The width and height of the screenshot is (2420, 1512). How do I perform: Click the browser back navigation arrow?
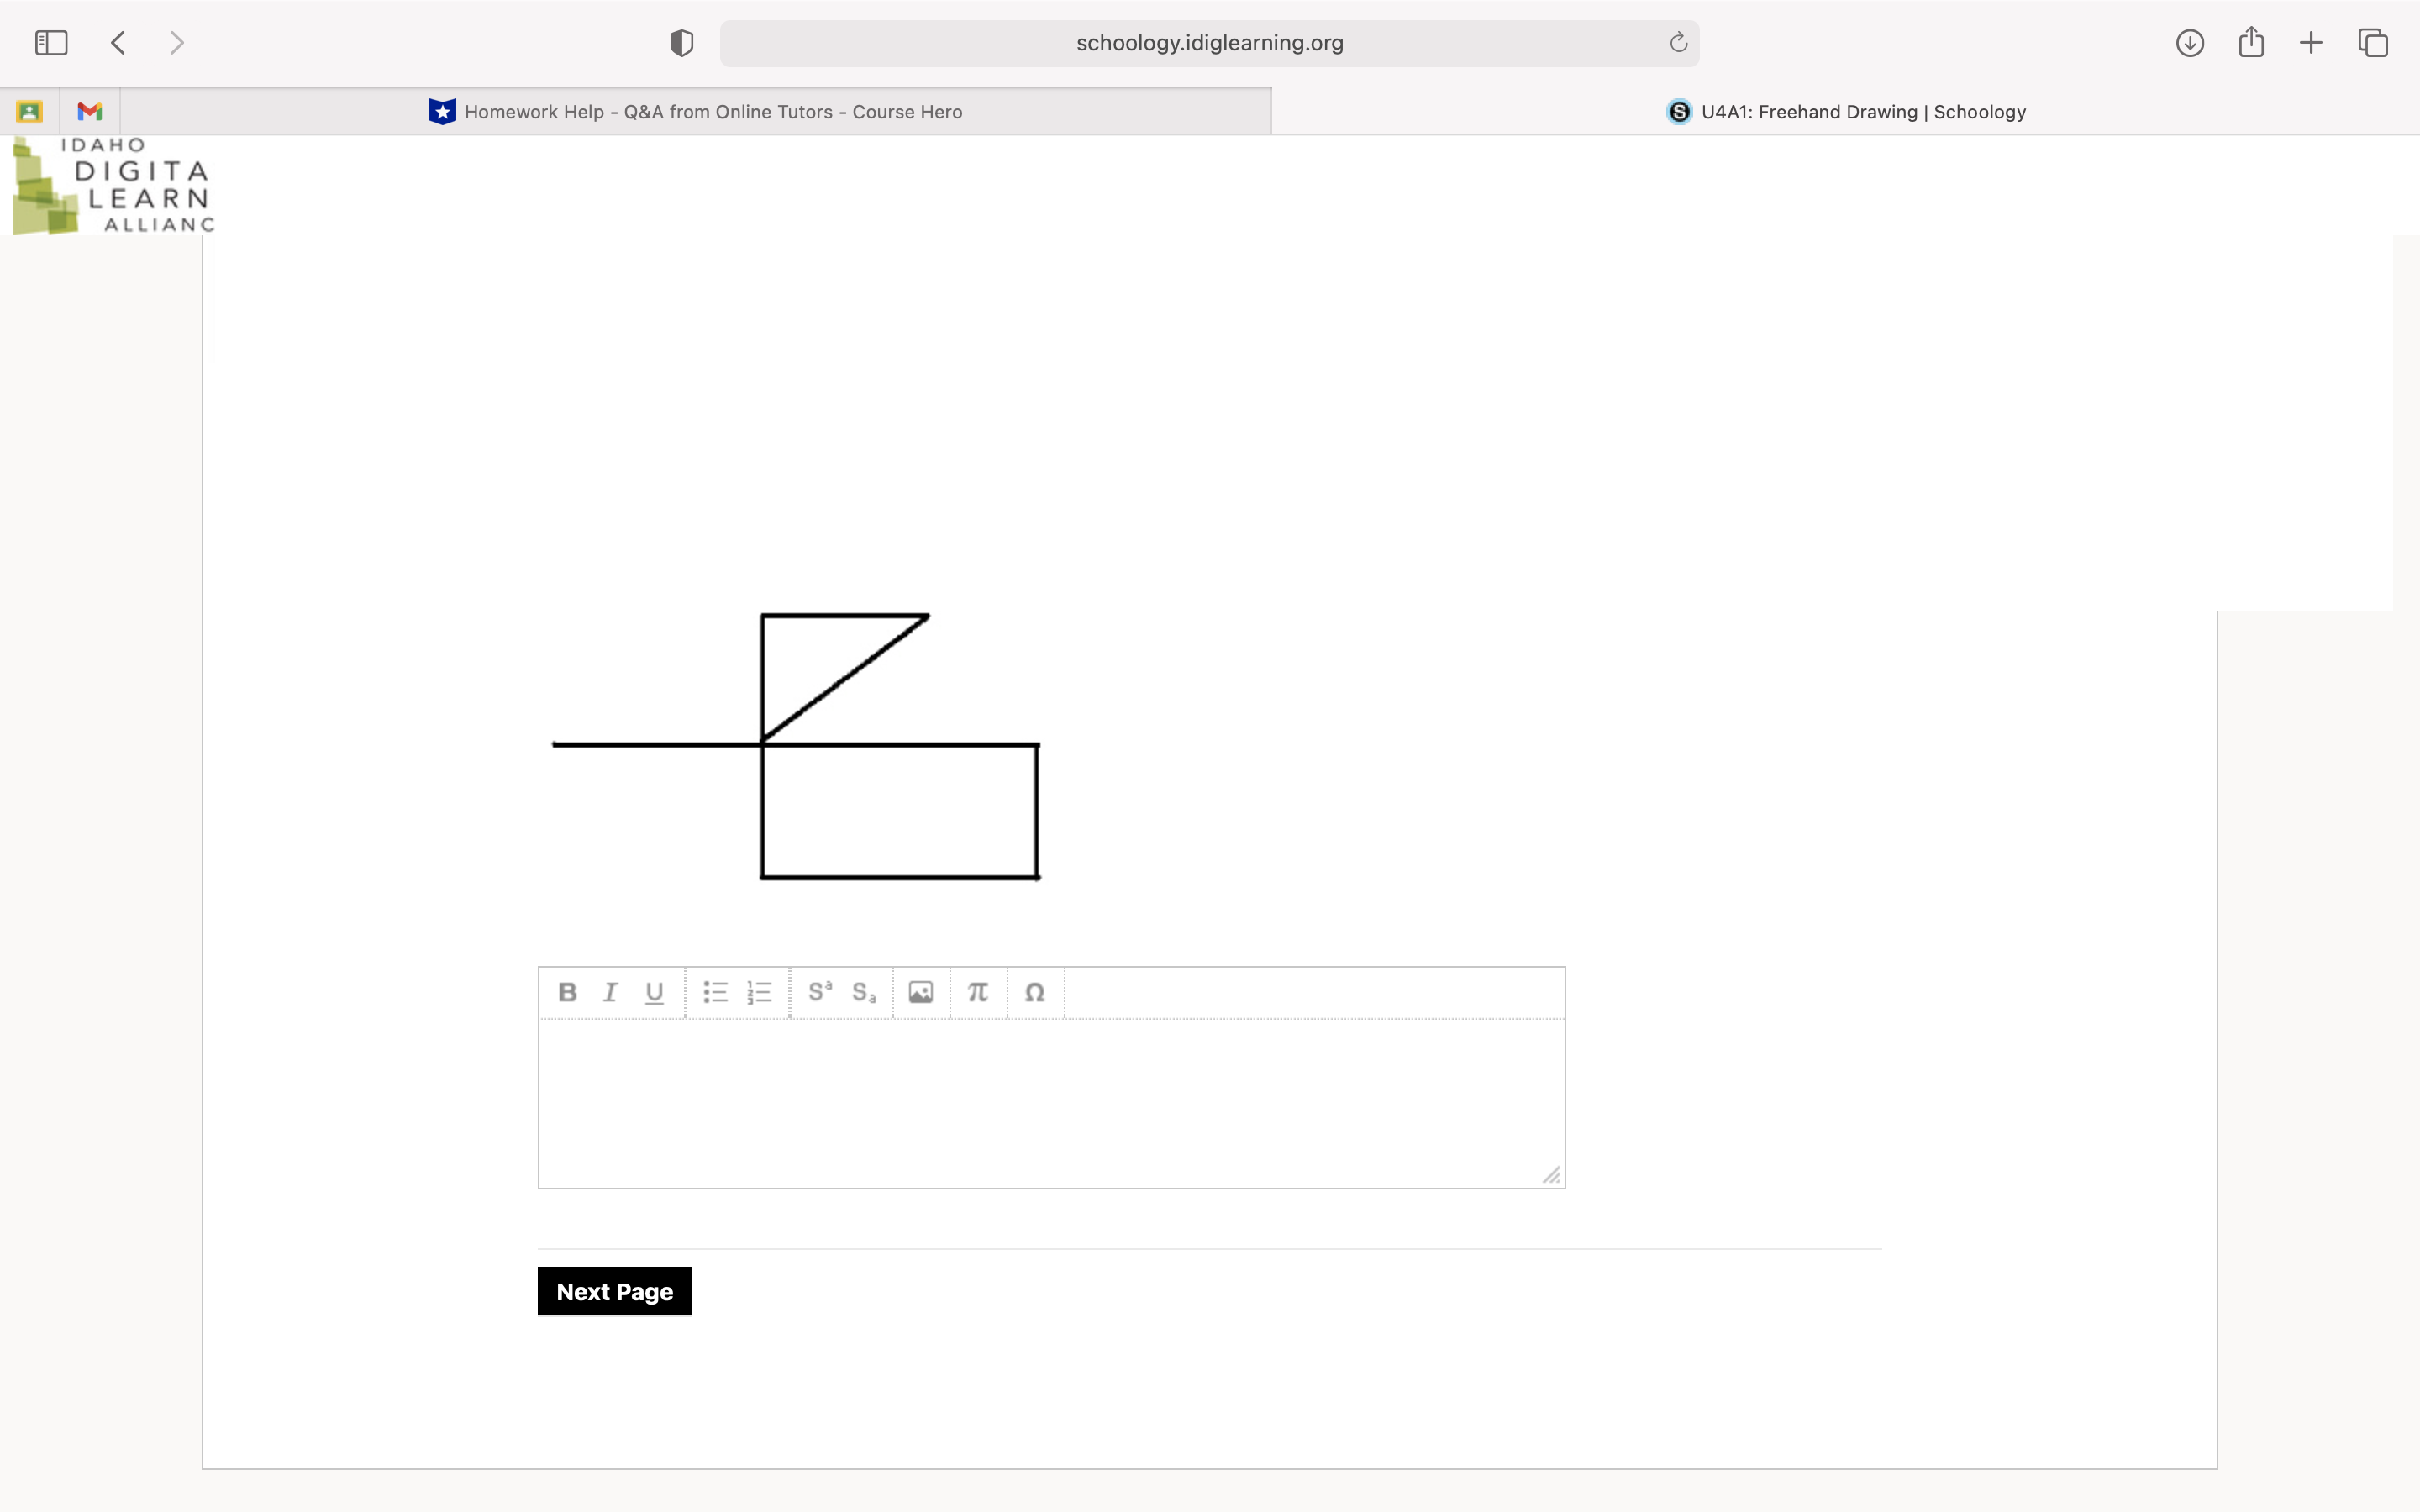tap(118, 42)
